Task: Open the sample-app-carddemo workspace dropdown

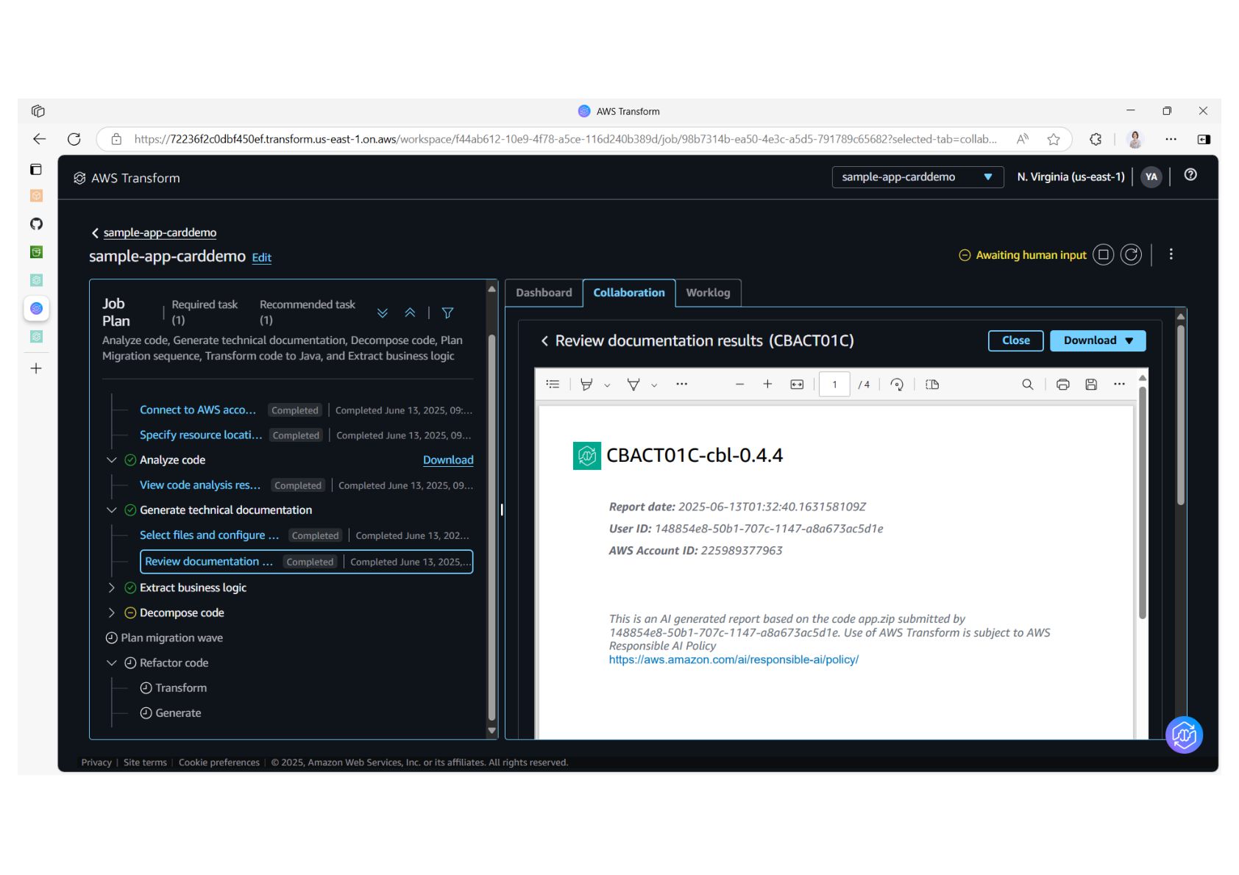Action: pyautogui.click(x=917, y=177)
